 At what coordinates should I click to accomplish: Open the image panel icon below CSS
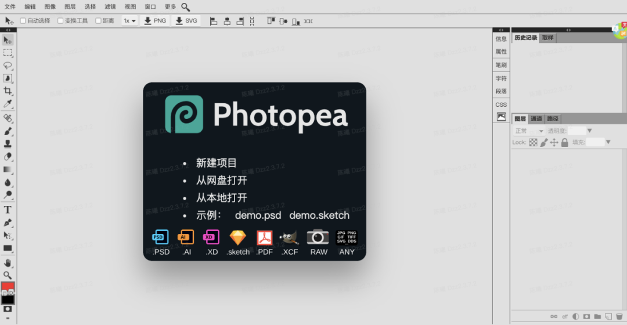click(x=501, y=117)
